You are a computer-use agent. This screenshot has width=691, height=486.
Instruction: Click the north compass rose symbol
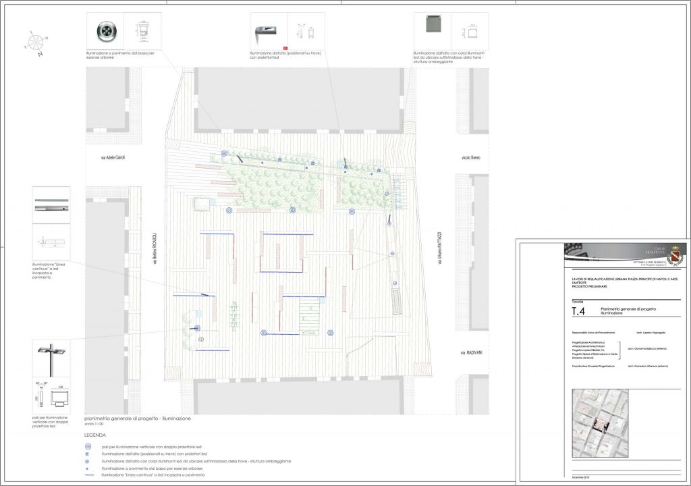point(35,41)
